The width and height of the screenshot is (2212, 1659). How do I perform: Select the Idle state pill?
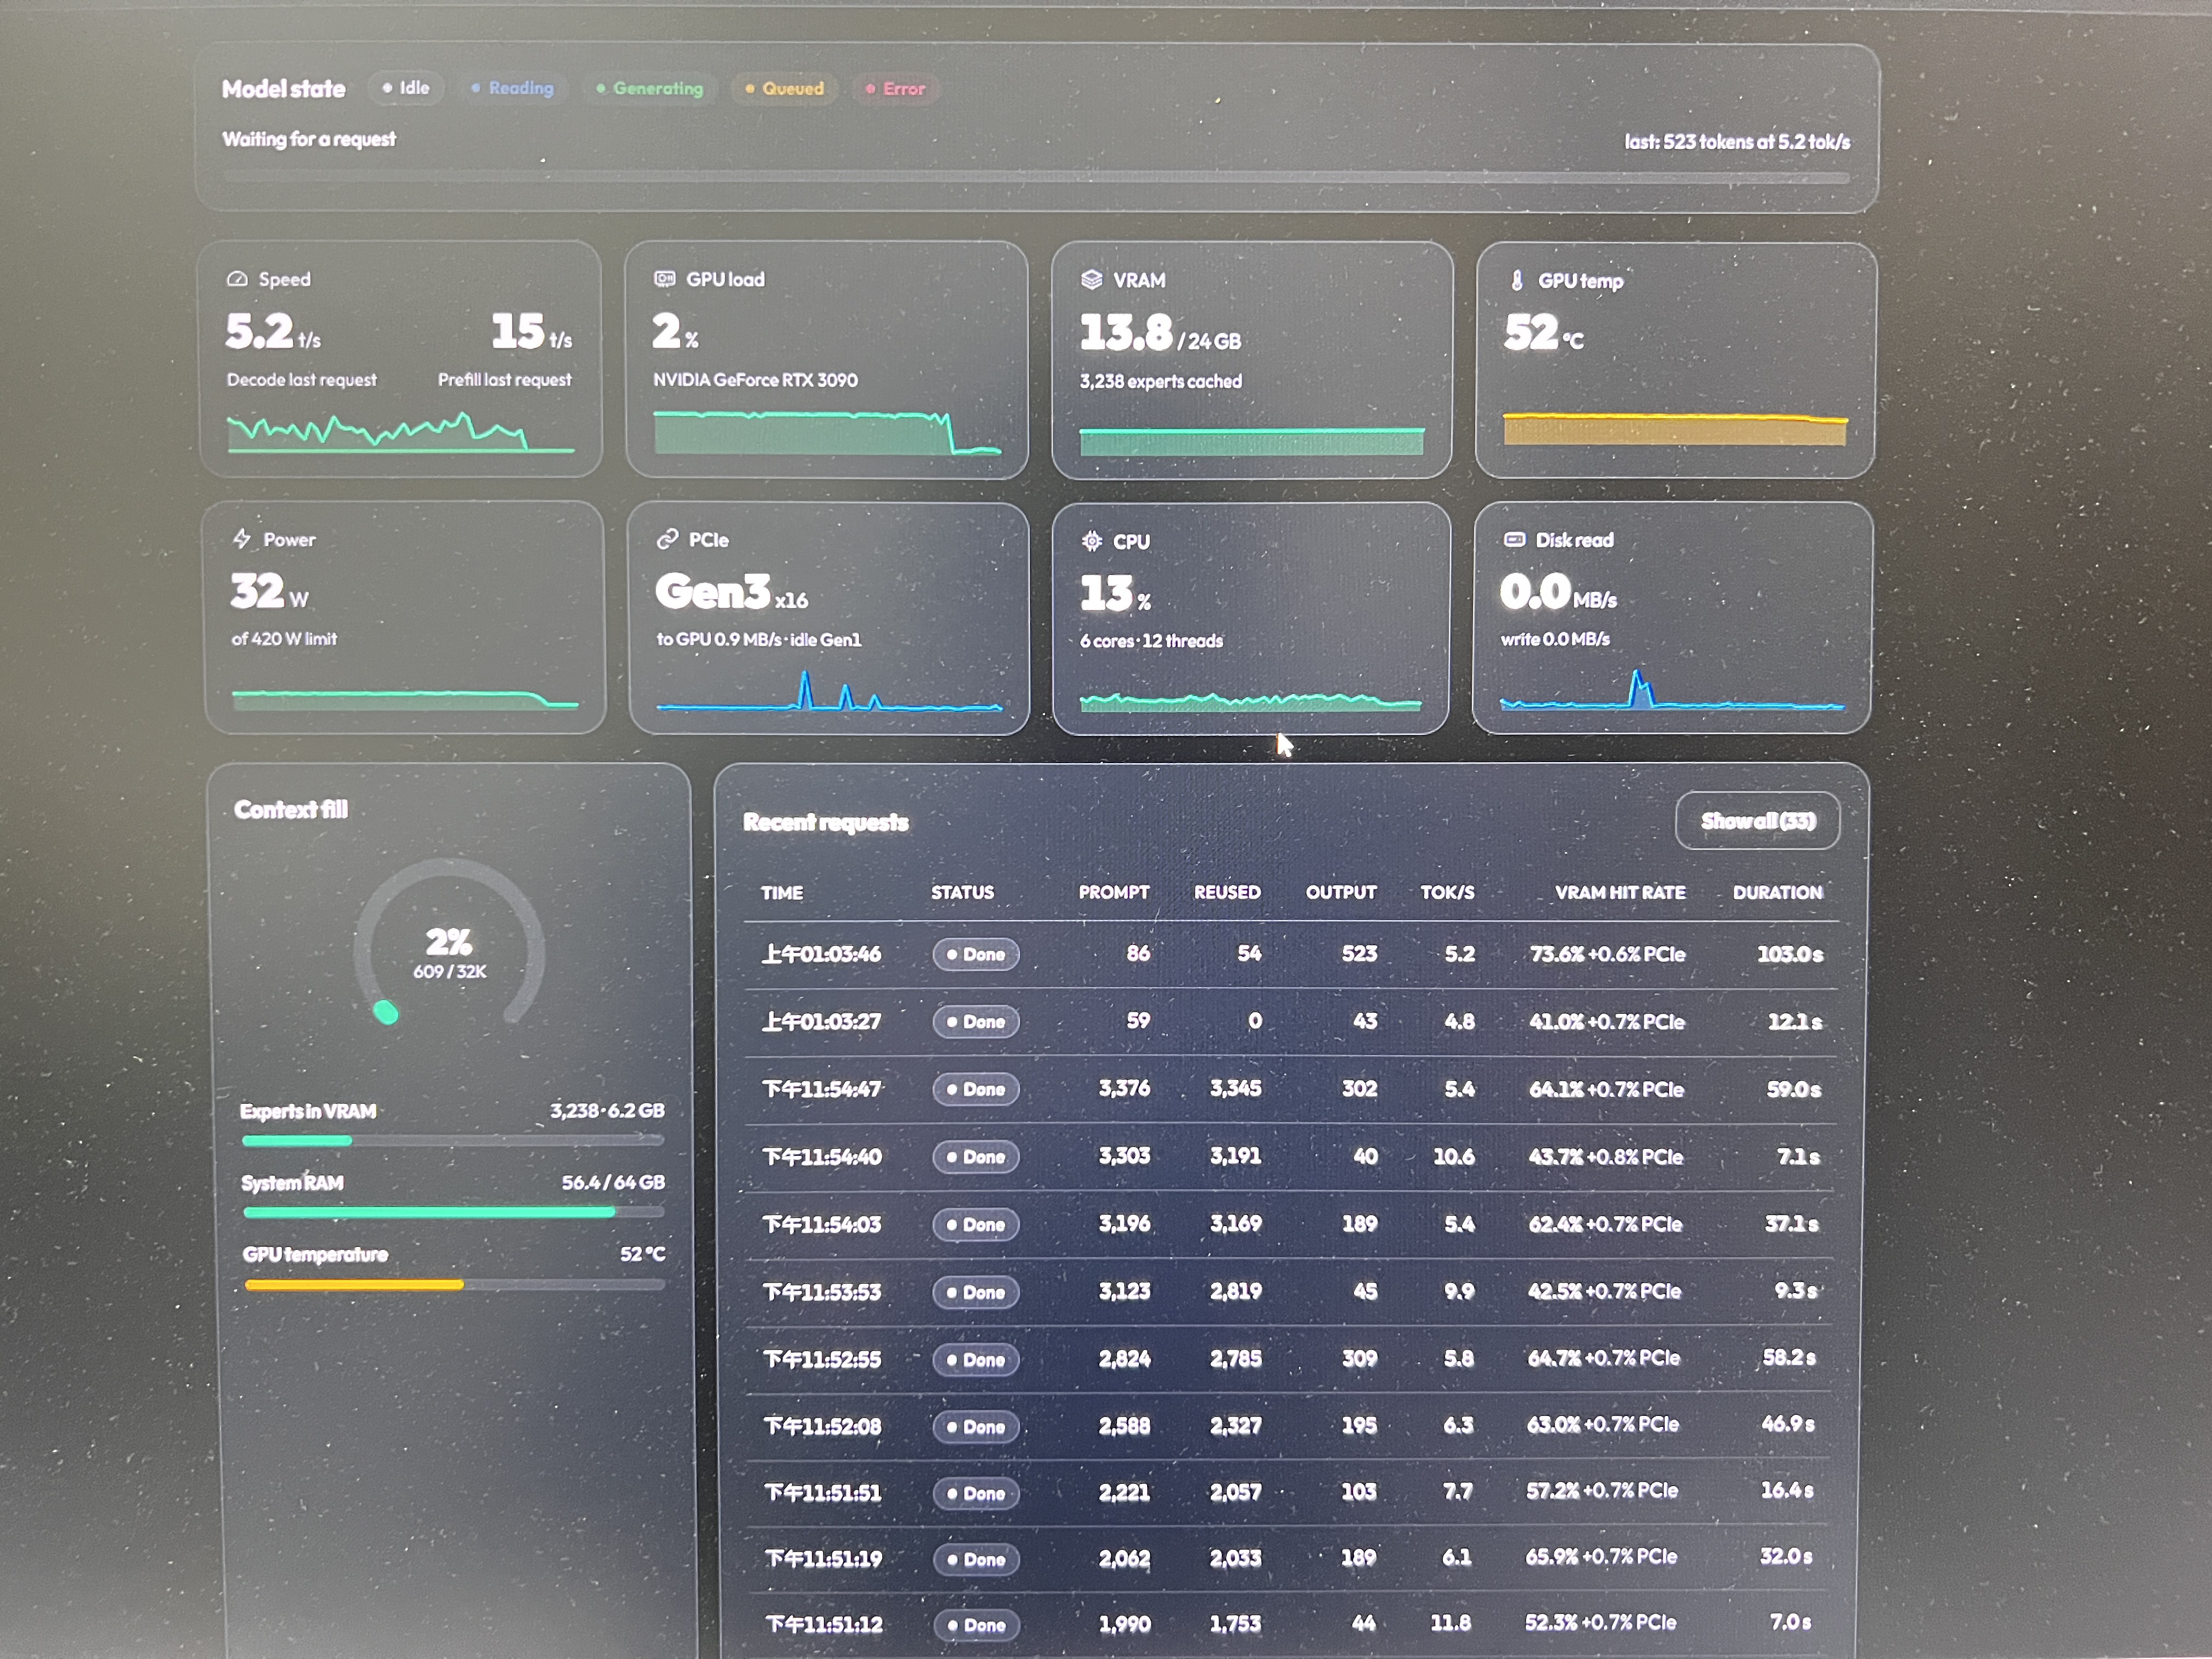click(406, 88)
